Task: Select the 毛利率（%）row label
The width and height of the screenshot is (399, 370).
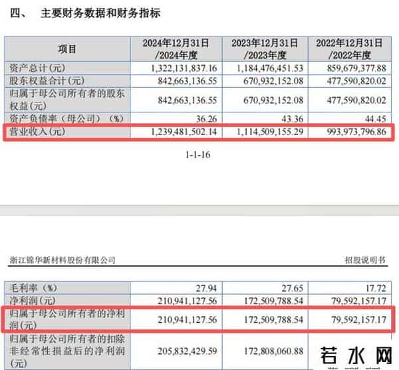Action: pyautogui.click(x=33, y=288)
